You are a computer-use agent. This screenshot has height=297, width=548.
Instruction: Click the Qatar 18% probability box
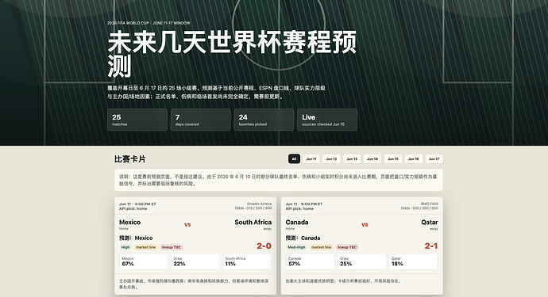pyautogui.click(x=413, y=261)
